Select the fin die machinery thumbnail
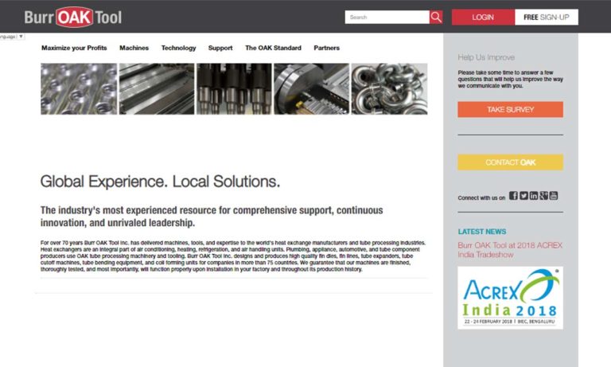Screen dimensions: 611x367 tap(311, 89)
